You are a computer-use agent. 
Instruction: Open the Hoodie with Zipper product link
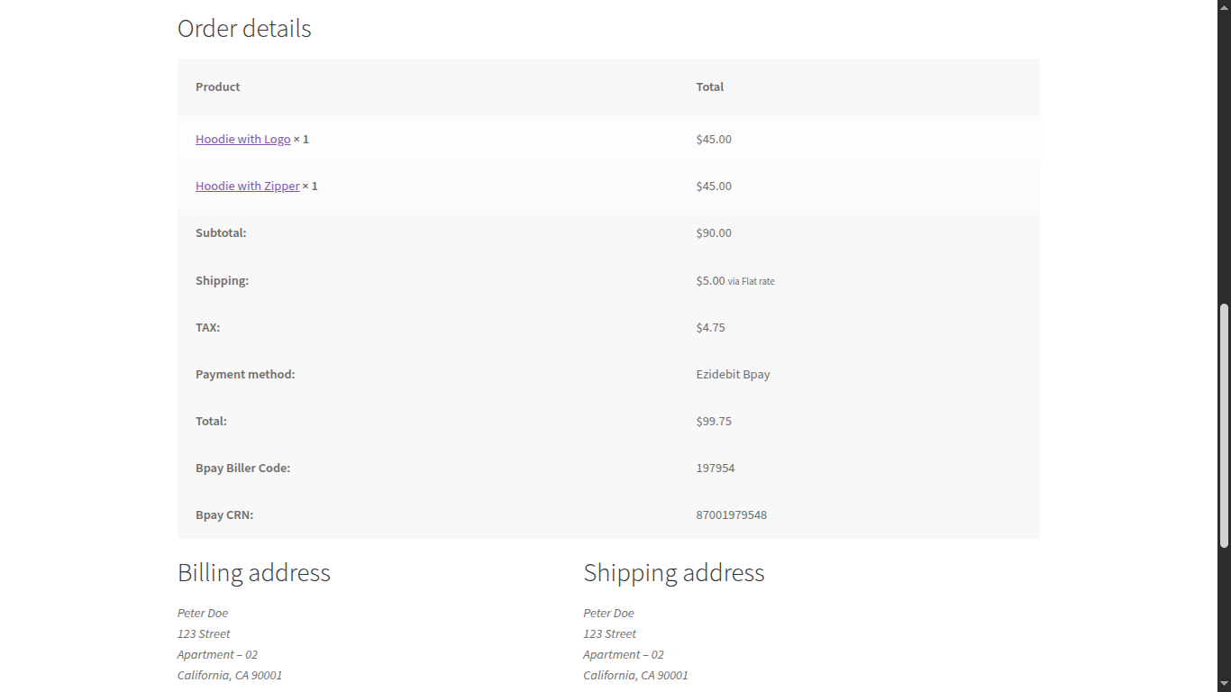(x=247, y=186)
